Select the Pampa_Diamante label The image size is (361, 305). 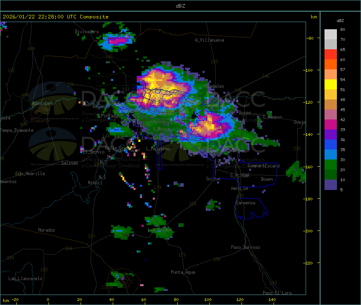tap(17, 130)
